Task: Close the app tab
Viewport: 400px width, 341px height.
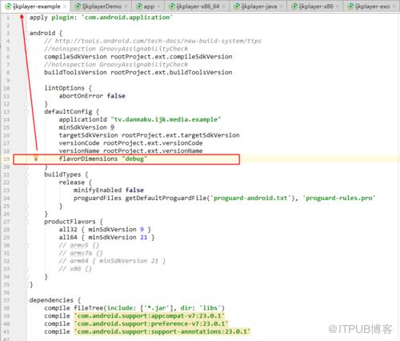Action: coord(158,6)
